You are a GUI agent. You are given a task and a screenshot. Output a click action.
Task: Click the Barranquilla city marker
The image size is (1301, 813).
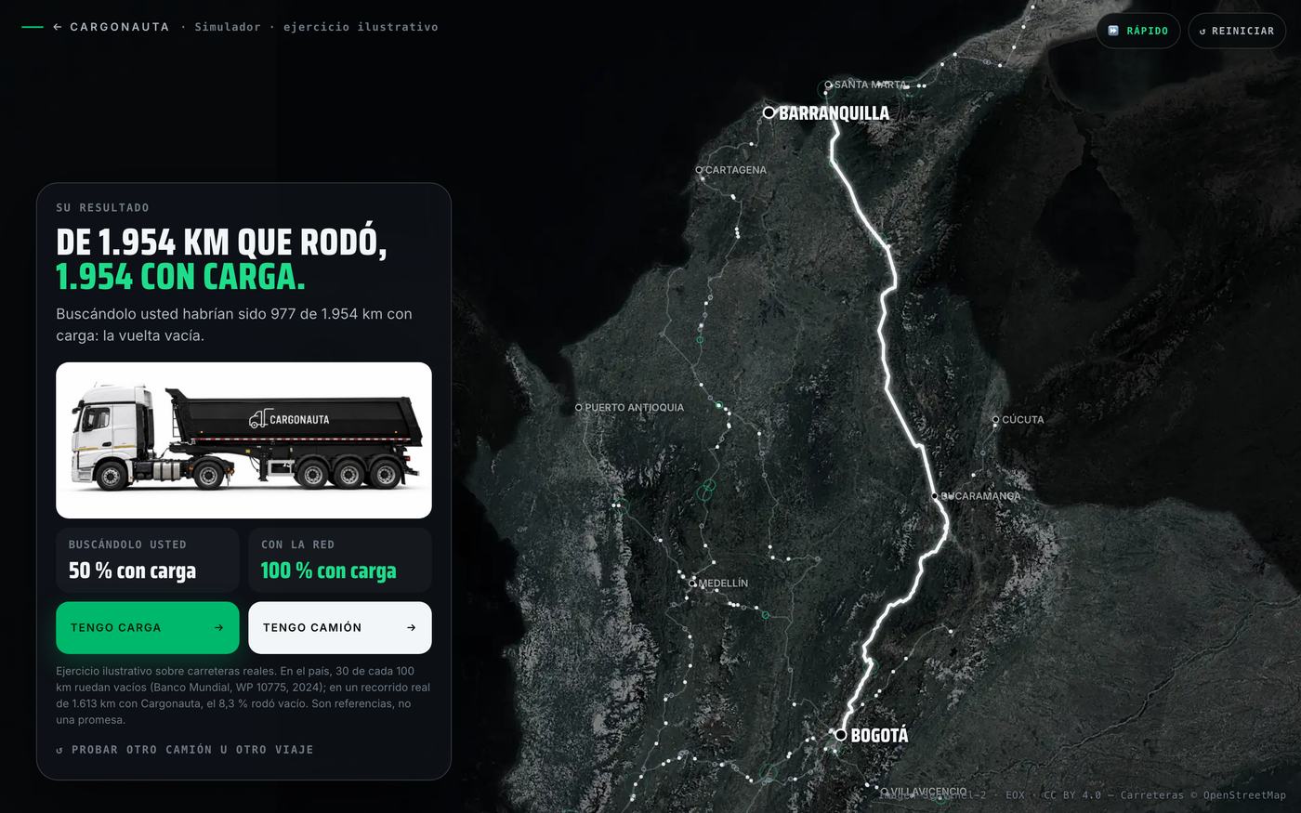point(769,112)
